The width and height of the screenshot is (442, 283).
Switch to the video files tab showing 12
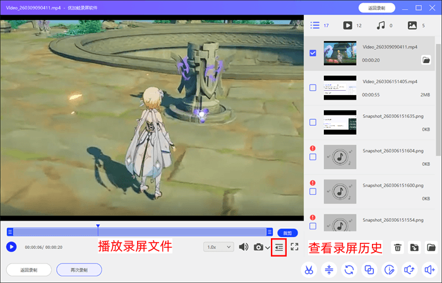point(352,25)
